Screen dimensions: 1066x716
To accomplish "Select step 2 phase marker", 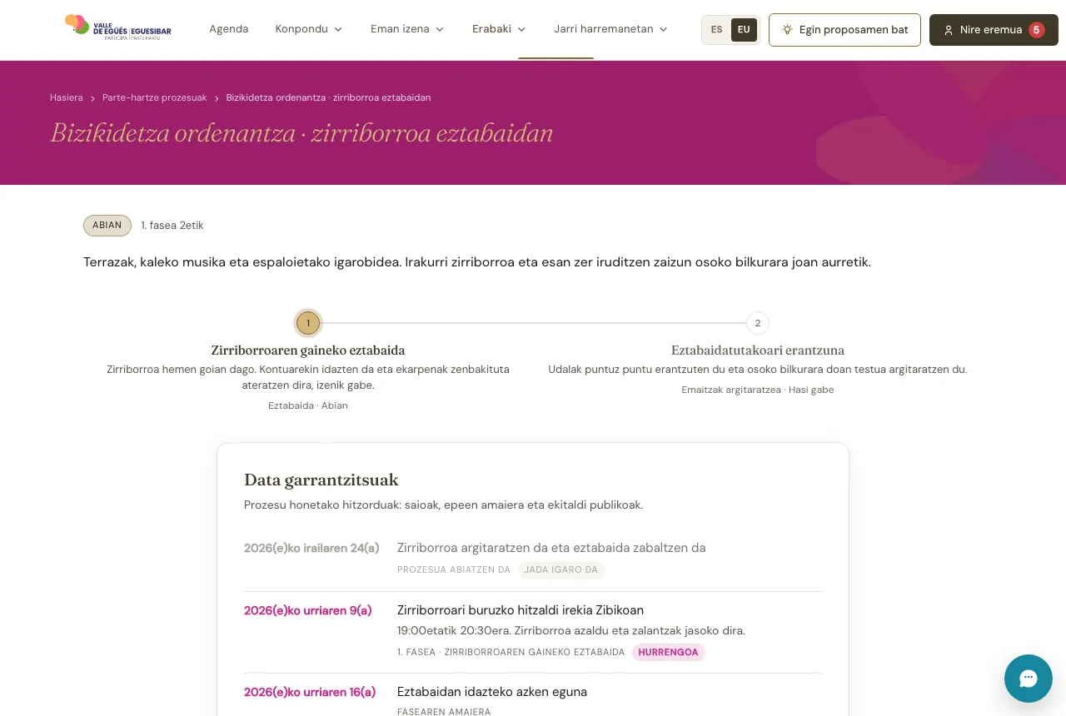I will point(758,323).
